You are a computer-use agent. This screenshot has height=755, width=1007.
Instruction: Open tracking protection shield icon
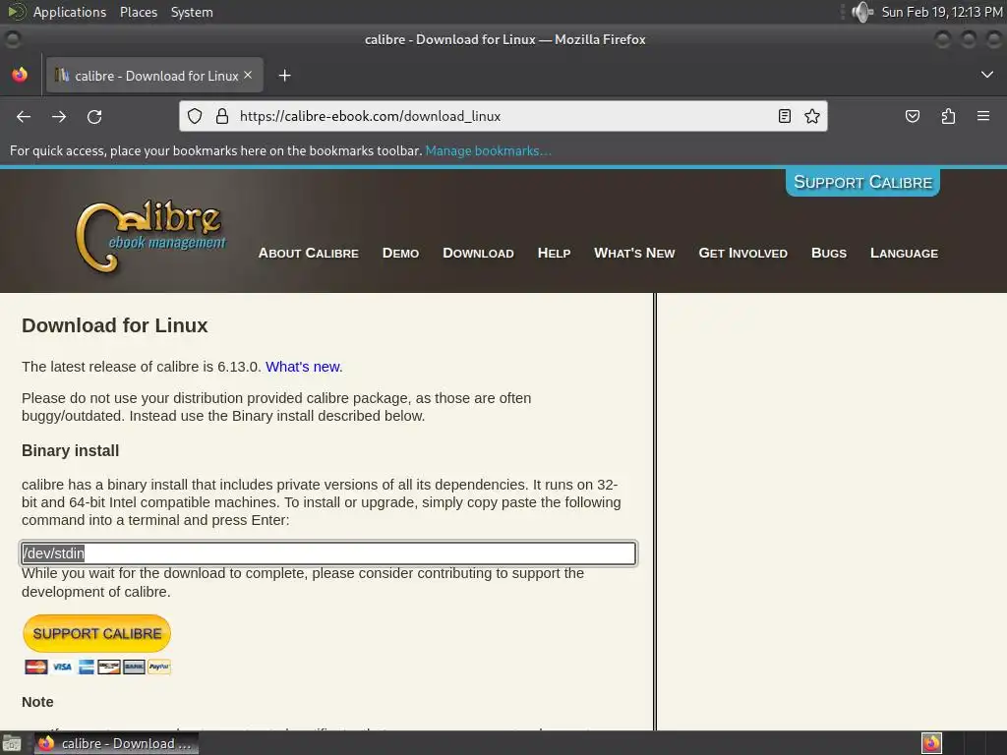tap(195, 116)
